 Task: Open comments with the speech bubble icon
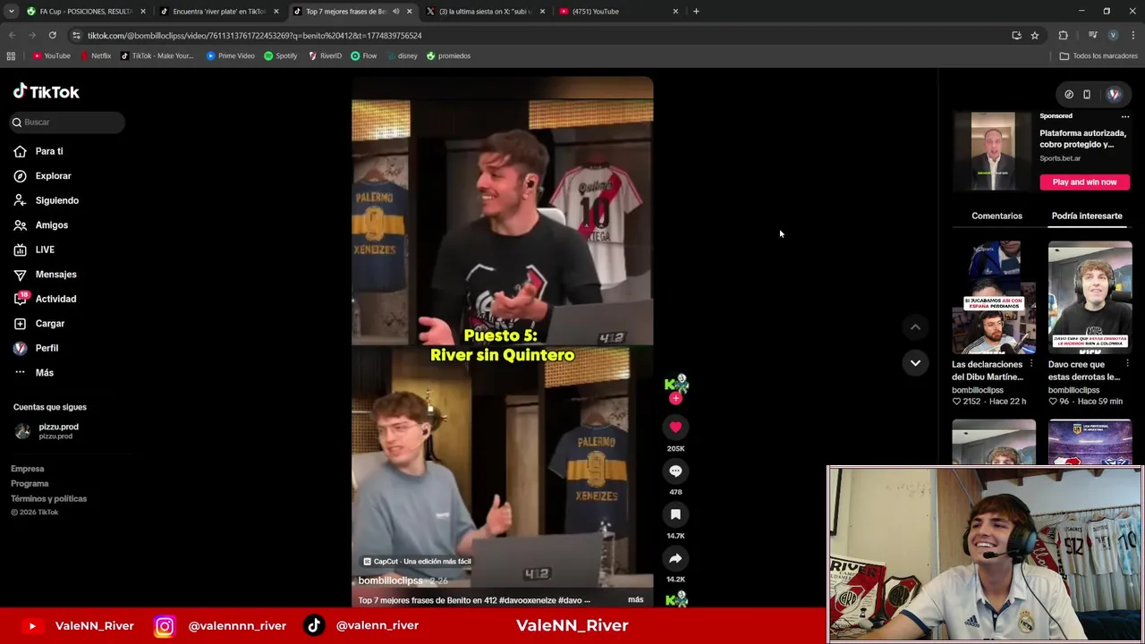click(675, 470)
